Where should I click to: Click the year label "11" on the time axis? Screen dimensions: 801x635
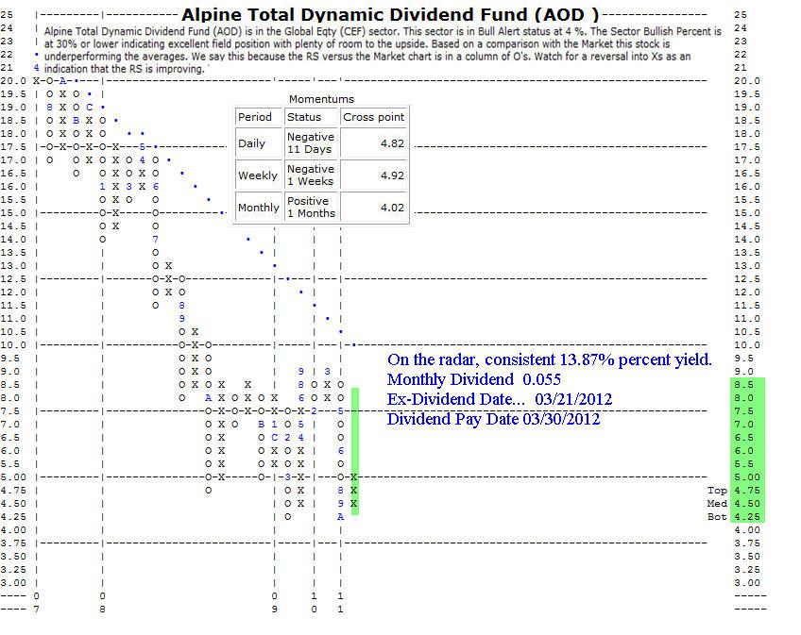341,602
